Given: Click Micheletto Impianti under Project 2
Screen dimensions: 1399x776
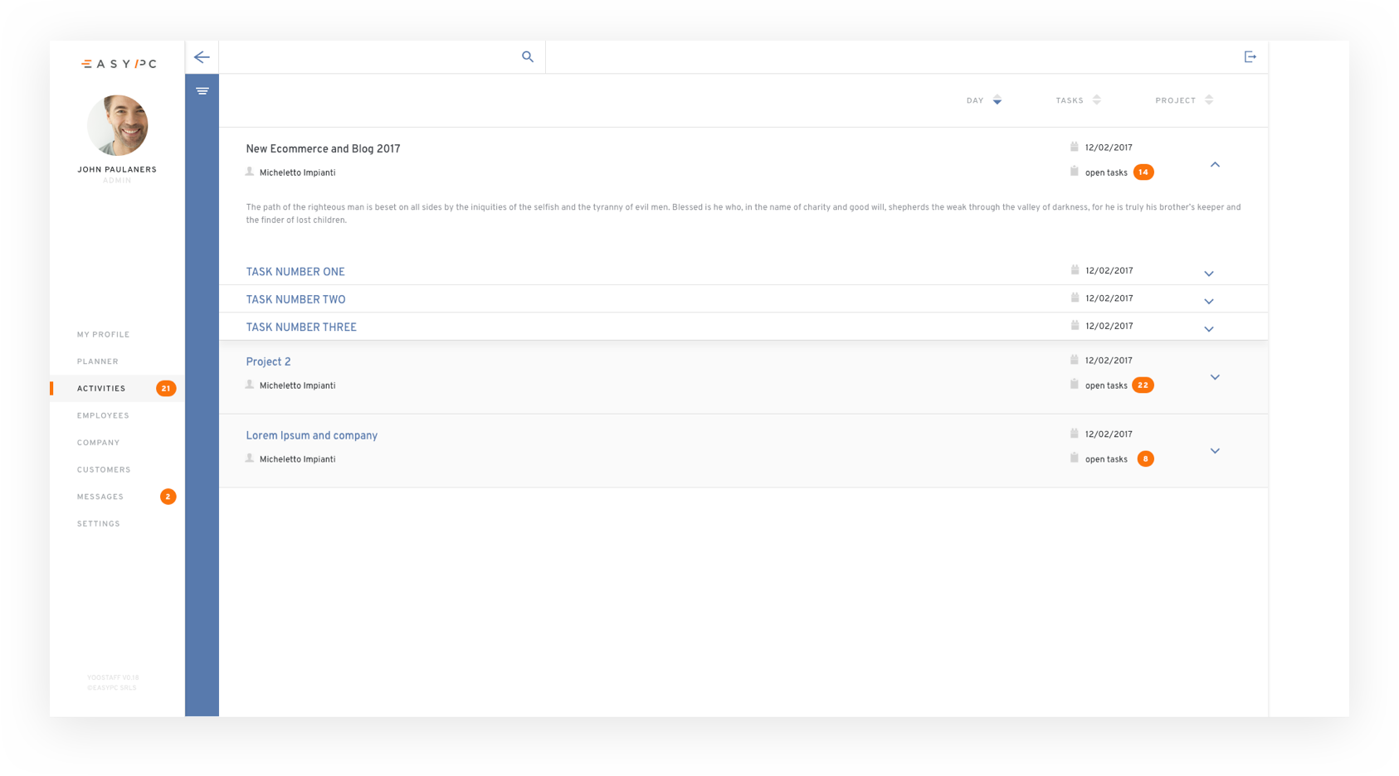Looking at the screenshot, I should coord(297,386).
